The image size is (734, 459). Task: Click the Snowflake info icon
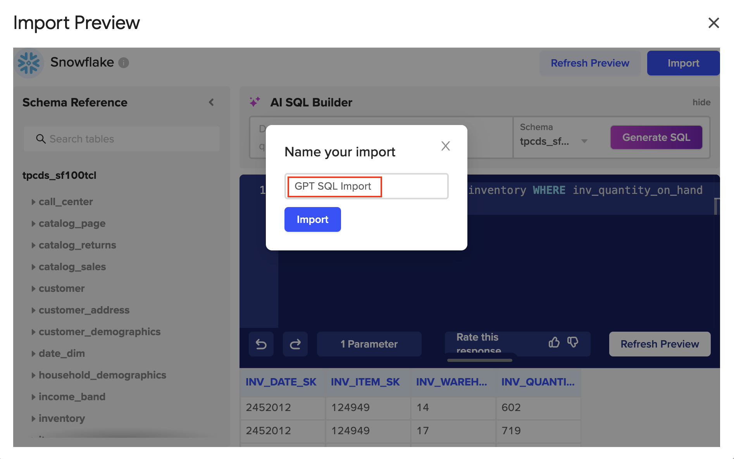(x=124, y=63)
